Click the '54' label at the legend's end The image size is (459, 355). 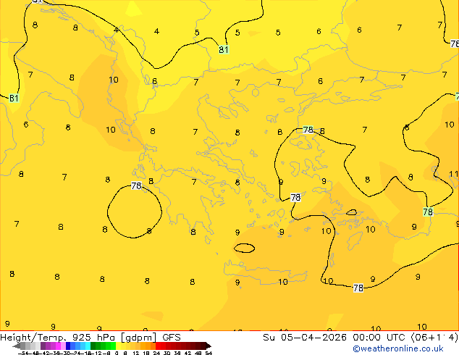pos(209,353)
